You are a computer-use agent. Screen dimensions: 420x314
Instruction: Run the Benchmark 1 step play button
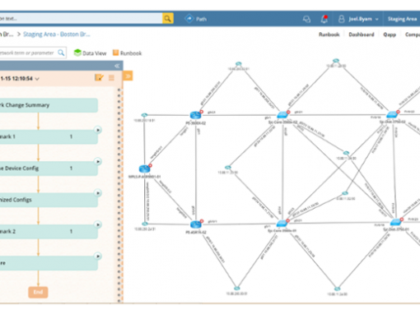click(98, 130)
